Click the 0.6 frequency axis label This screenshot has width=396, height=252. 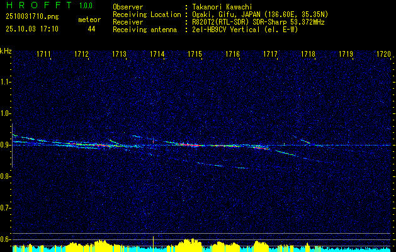click(5, 239)
